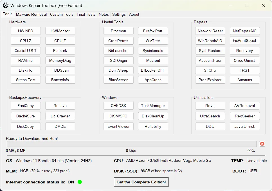The image size is (272, 191).
Task: Launch Furmark stress tool
Action: 60,51
